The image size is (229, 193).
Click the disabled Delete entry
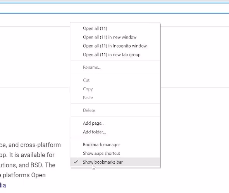115,110
